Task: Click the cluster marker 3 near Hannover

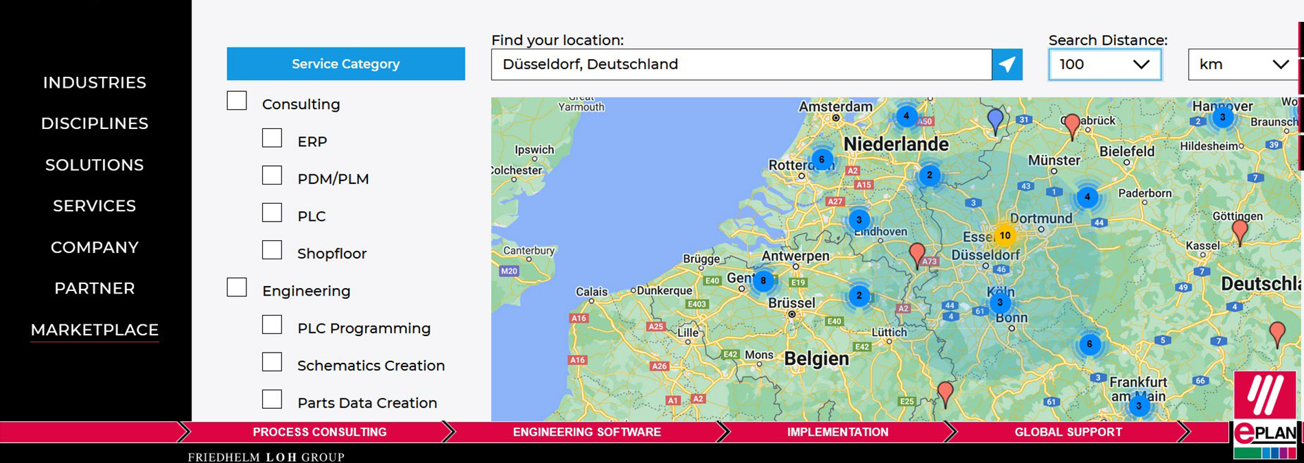Action: click(x=1222, y=117)
